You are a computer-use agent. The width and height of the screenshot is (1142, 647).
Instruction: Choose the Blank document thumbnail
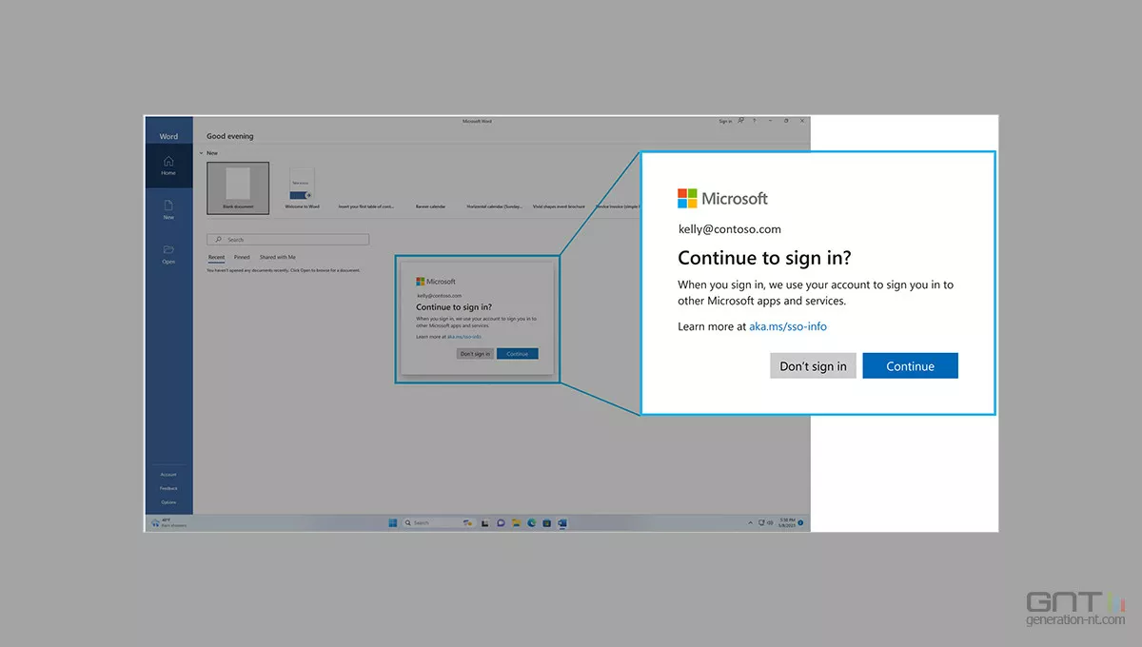(238, 187)
